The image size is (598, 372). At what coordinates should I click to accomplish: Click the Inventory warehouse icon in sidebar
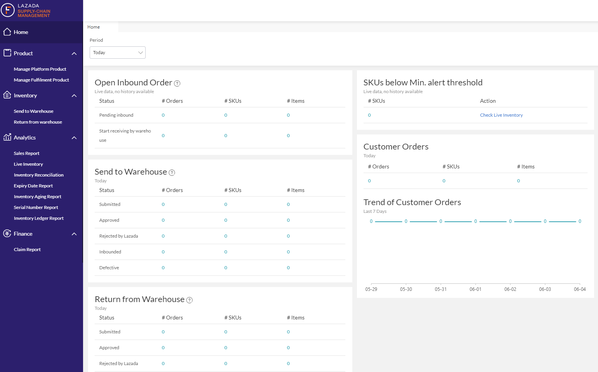(7, 95)
